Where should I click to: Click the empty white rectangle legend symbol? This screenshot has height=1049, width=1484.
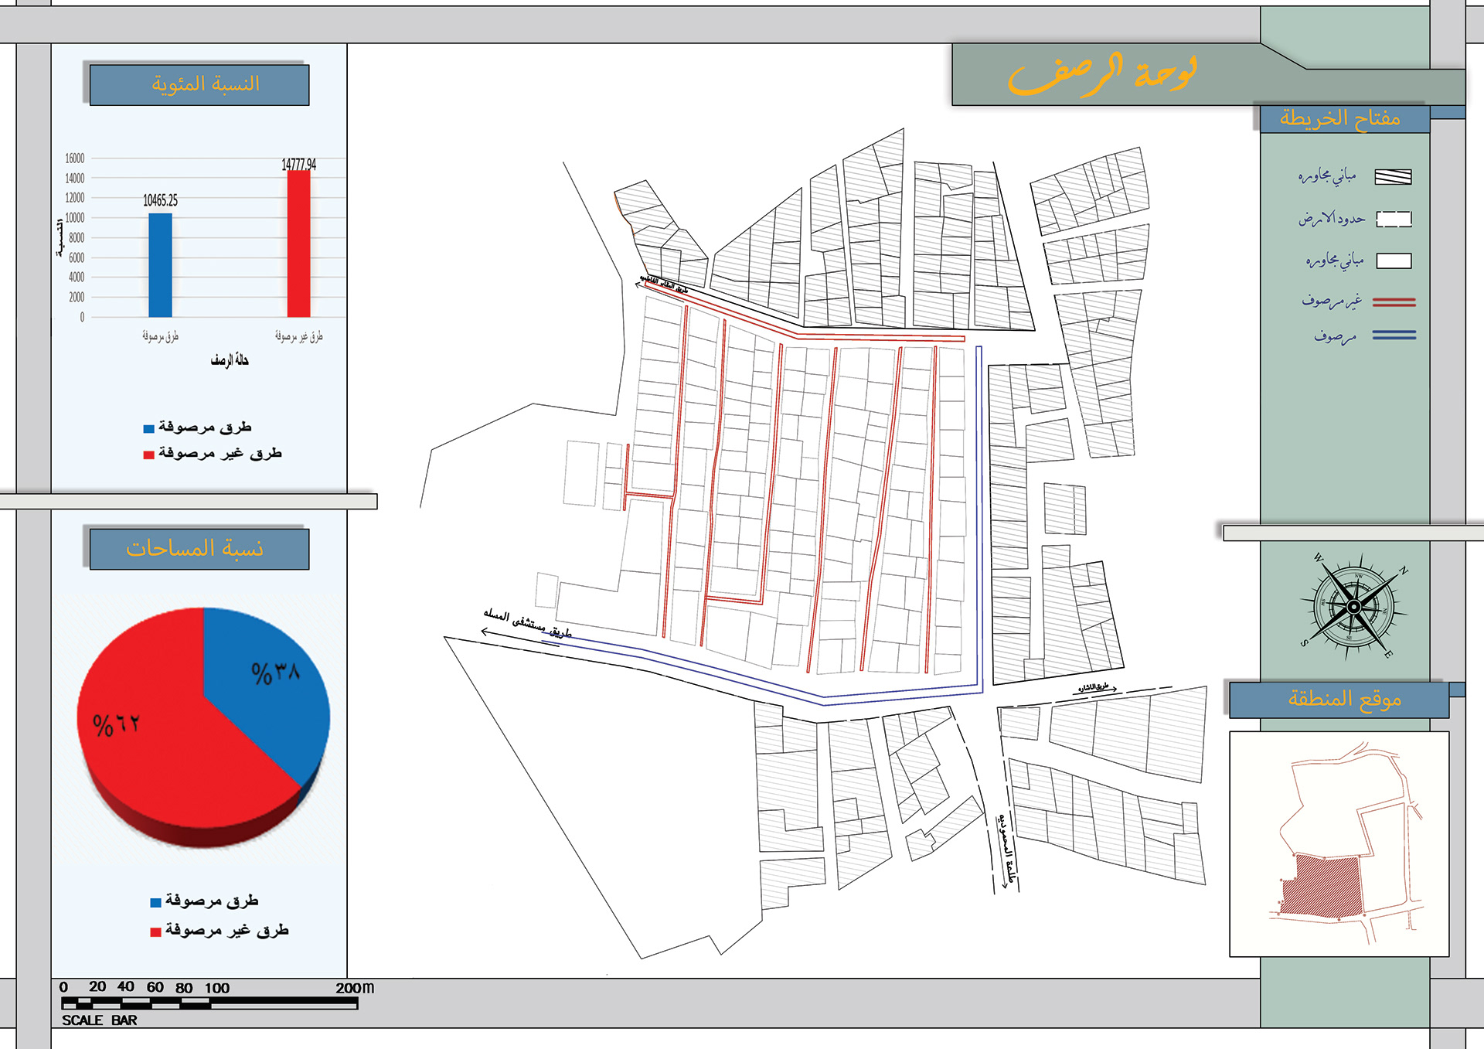point(1394,261)
